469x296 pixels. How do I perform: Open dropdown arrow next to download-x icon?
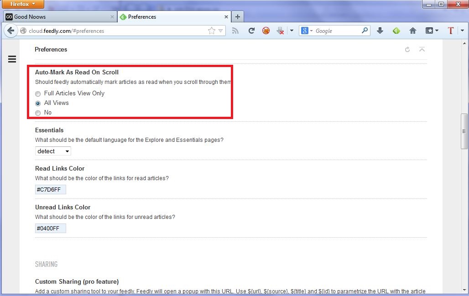tap(292, 31)
